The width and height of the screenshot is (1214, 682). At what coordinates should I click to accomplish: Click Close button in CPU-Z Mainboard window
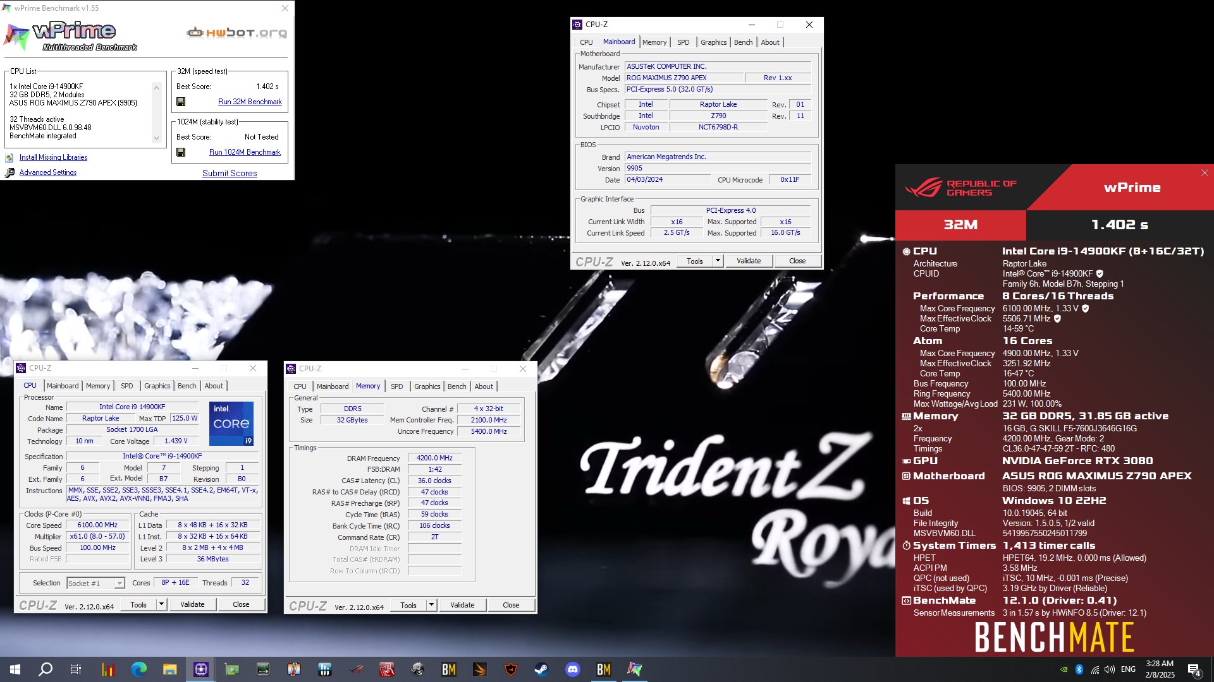[797, 261]
